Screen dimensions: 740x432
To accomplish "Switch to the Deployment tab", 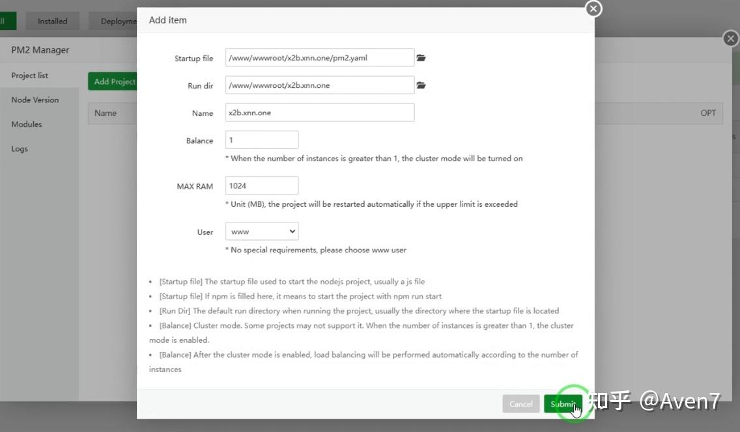I will 113,21.
